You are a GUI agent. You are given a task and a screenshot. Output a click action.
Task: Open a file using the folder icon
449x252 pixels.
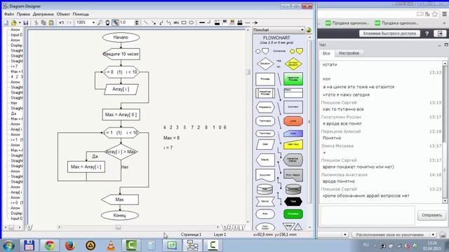point(13,22)
